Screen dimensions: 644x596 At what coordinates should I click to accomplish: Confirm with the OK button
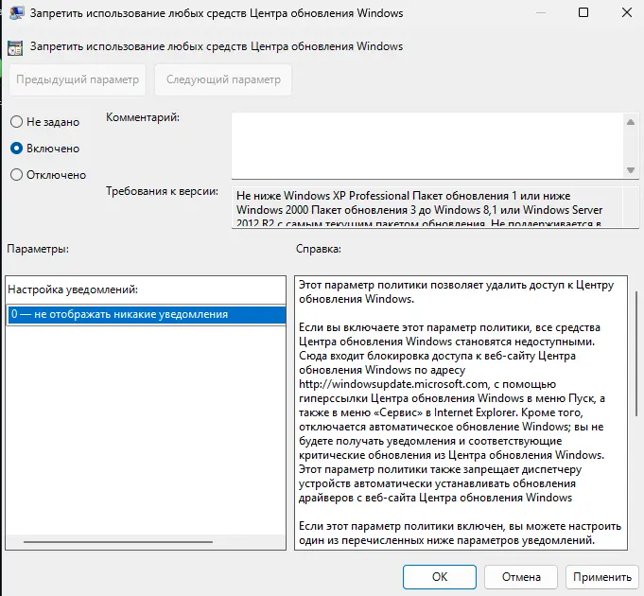[440, 577]
